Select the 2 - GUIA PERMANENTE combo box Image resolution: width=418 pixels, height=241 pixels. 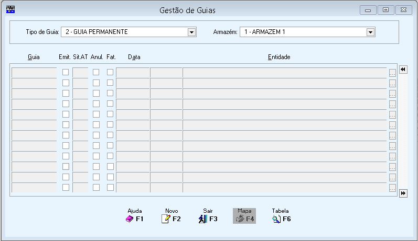pyautogui.click(x=128, y=32)
